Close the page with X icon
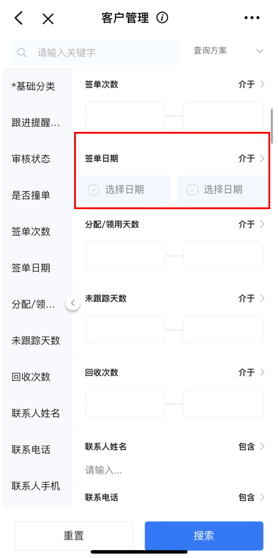Image resolution: width=278 pixels, height=558 pixels. 48,18
